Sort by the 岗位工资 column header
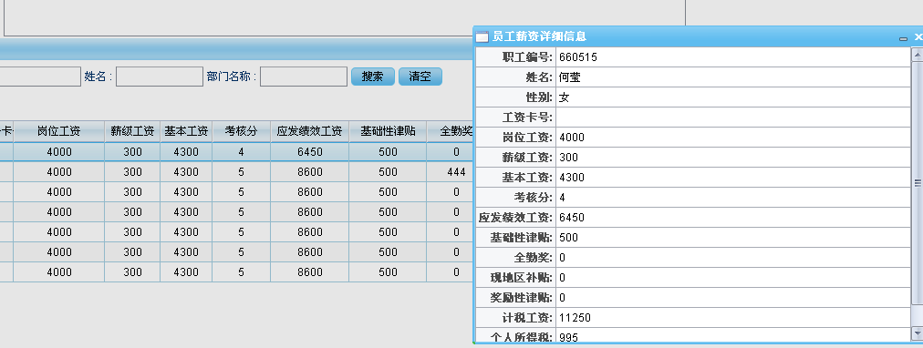 coord(59,132)
